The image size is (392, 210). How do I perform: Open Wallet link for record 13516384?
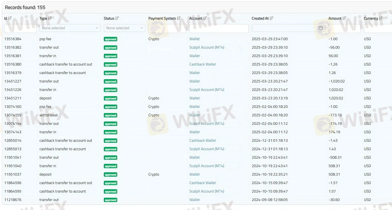[194, 39]
